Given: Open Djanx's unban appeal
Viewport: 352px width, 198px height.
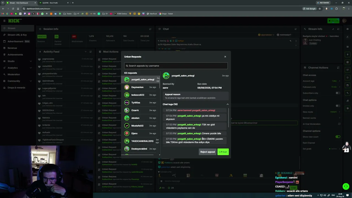Looking at the screenshot, I should point(141,133).
